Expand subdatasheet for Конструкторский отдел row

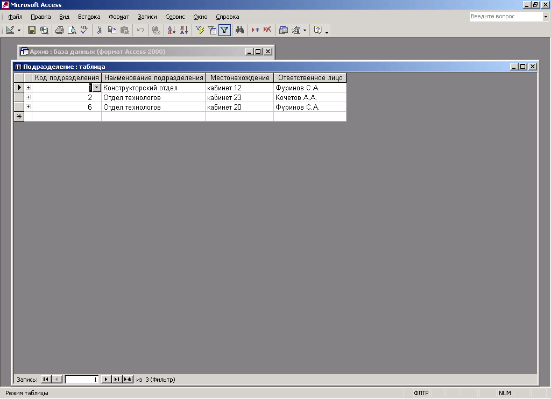(x=28, y=88)
